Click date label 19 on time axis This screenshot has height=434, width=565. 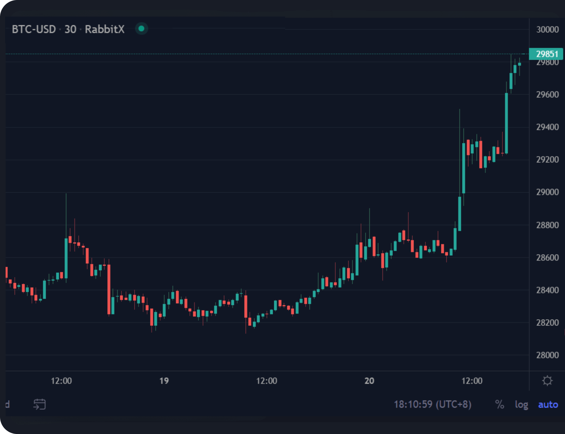tap(164, 381)
